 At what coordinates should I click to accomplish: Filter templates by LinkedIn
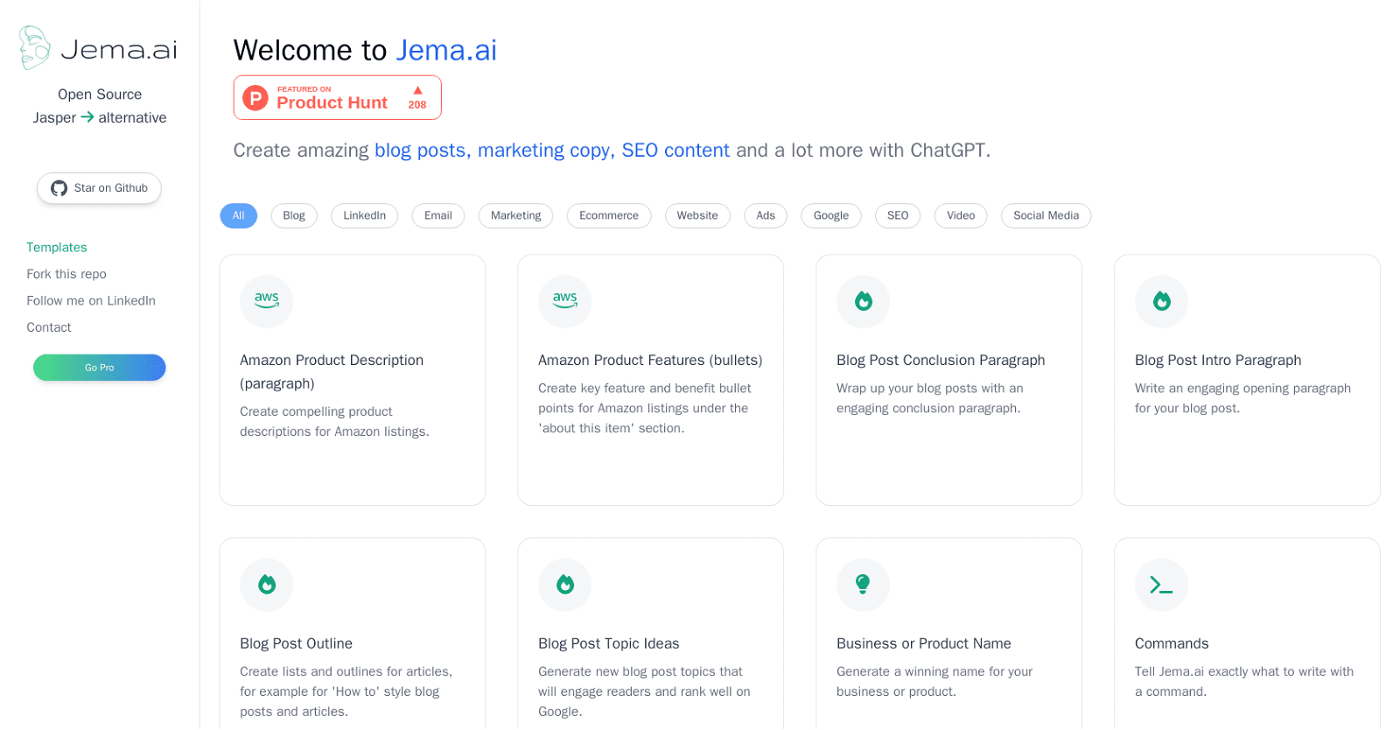tap(364, 216)
